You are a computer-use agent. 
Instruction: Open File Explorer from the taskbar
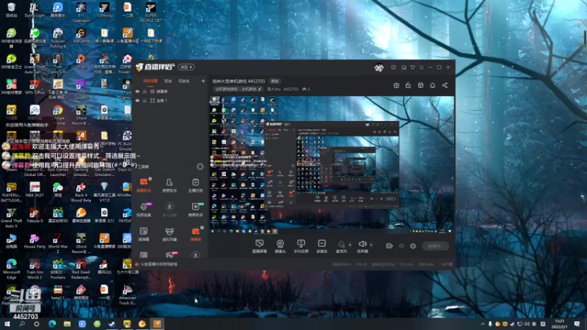coord(67,323)
